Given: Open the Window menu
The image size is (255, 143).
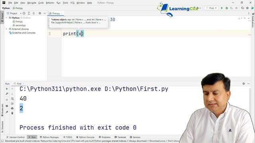Looking at the screenshot, I should (80, 3).
